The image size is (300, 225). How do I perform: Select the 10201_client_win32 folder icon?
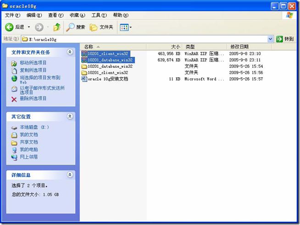click(x=84, y=73)
